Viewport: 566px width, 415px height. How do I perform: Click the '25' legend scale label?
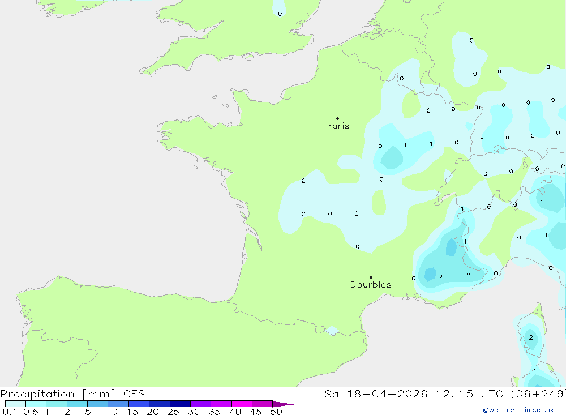174,412
